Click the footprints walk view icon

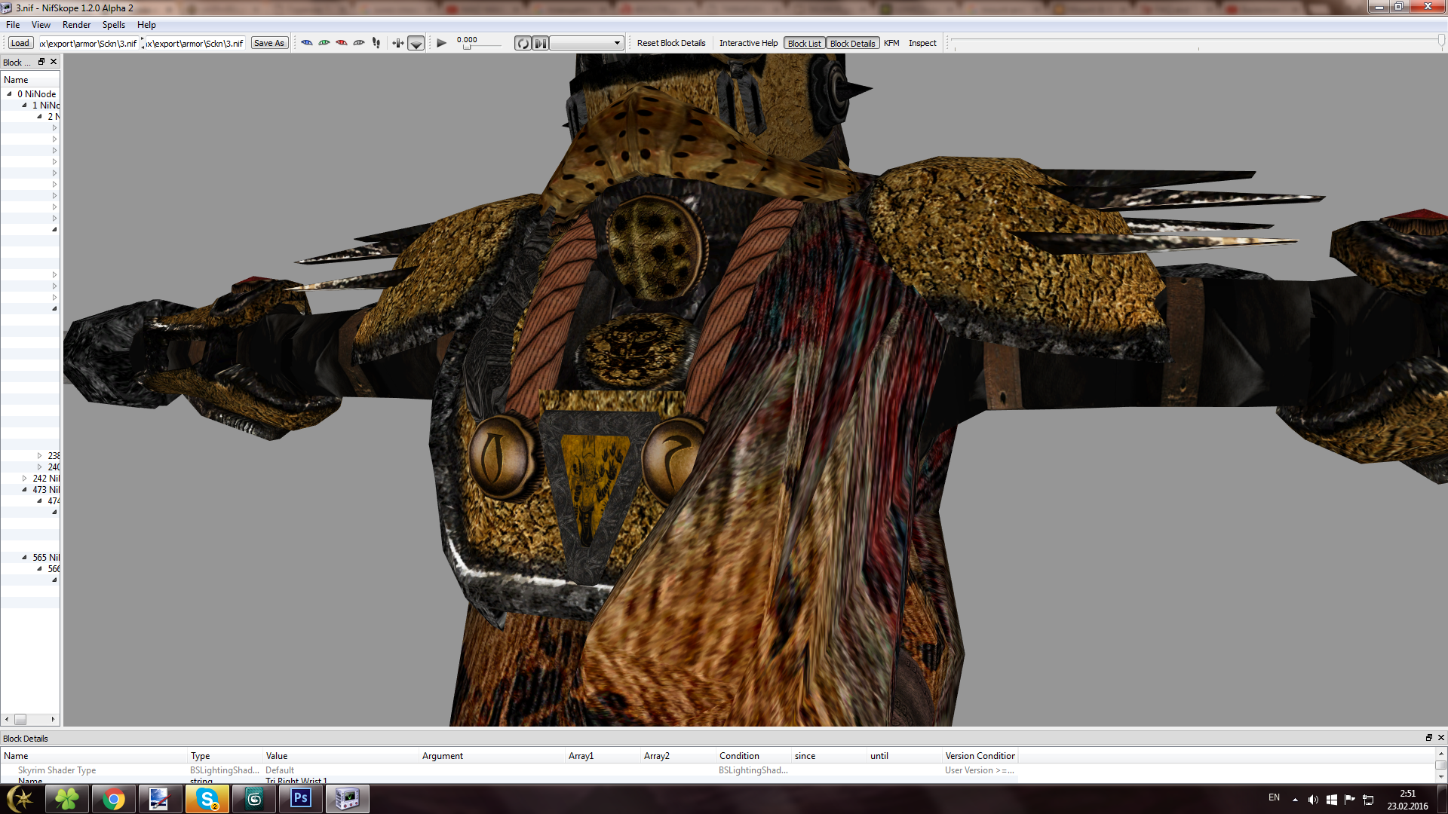(376, 43)
